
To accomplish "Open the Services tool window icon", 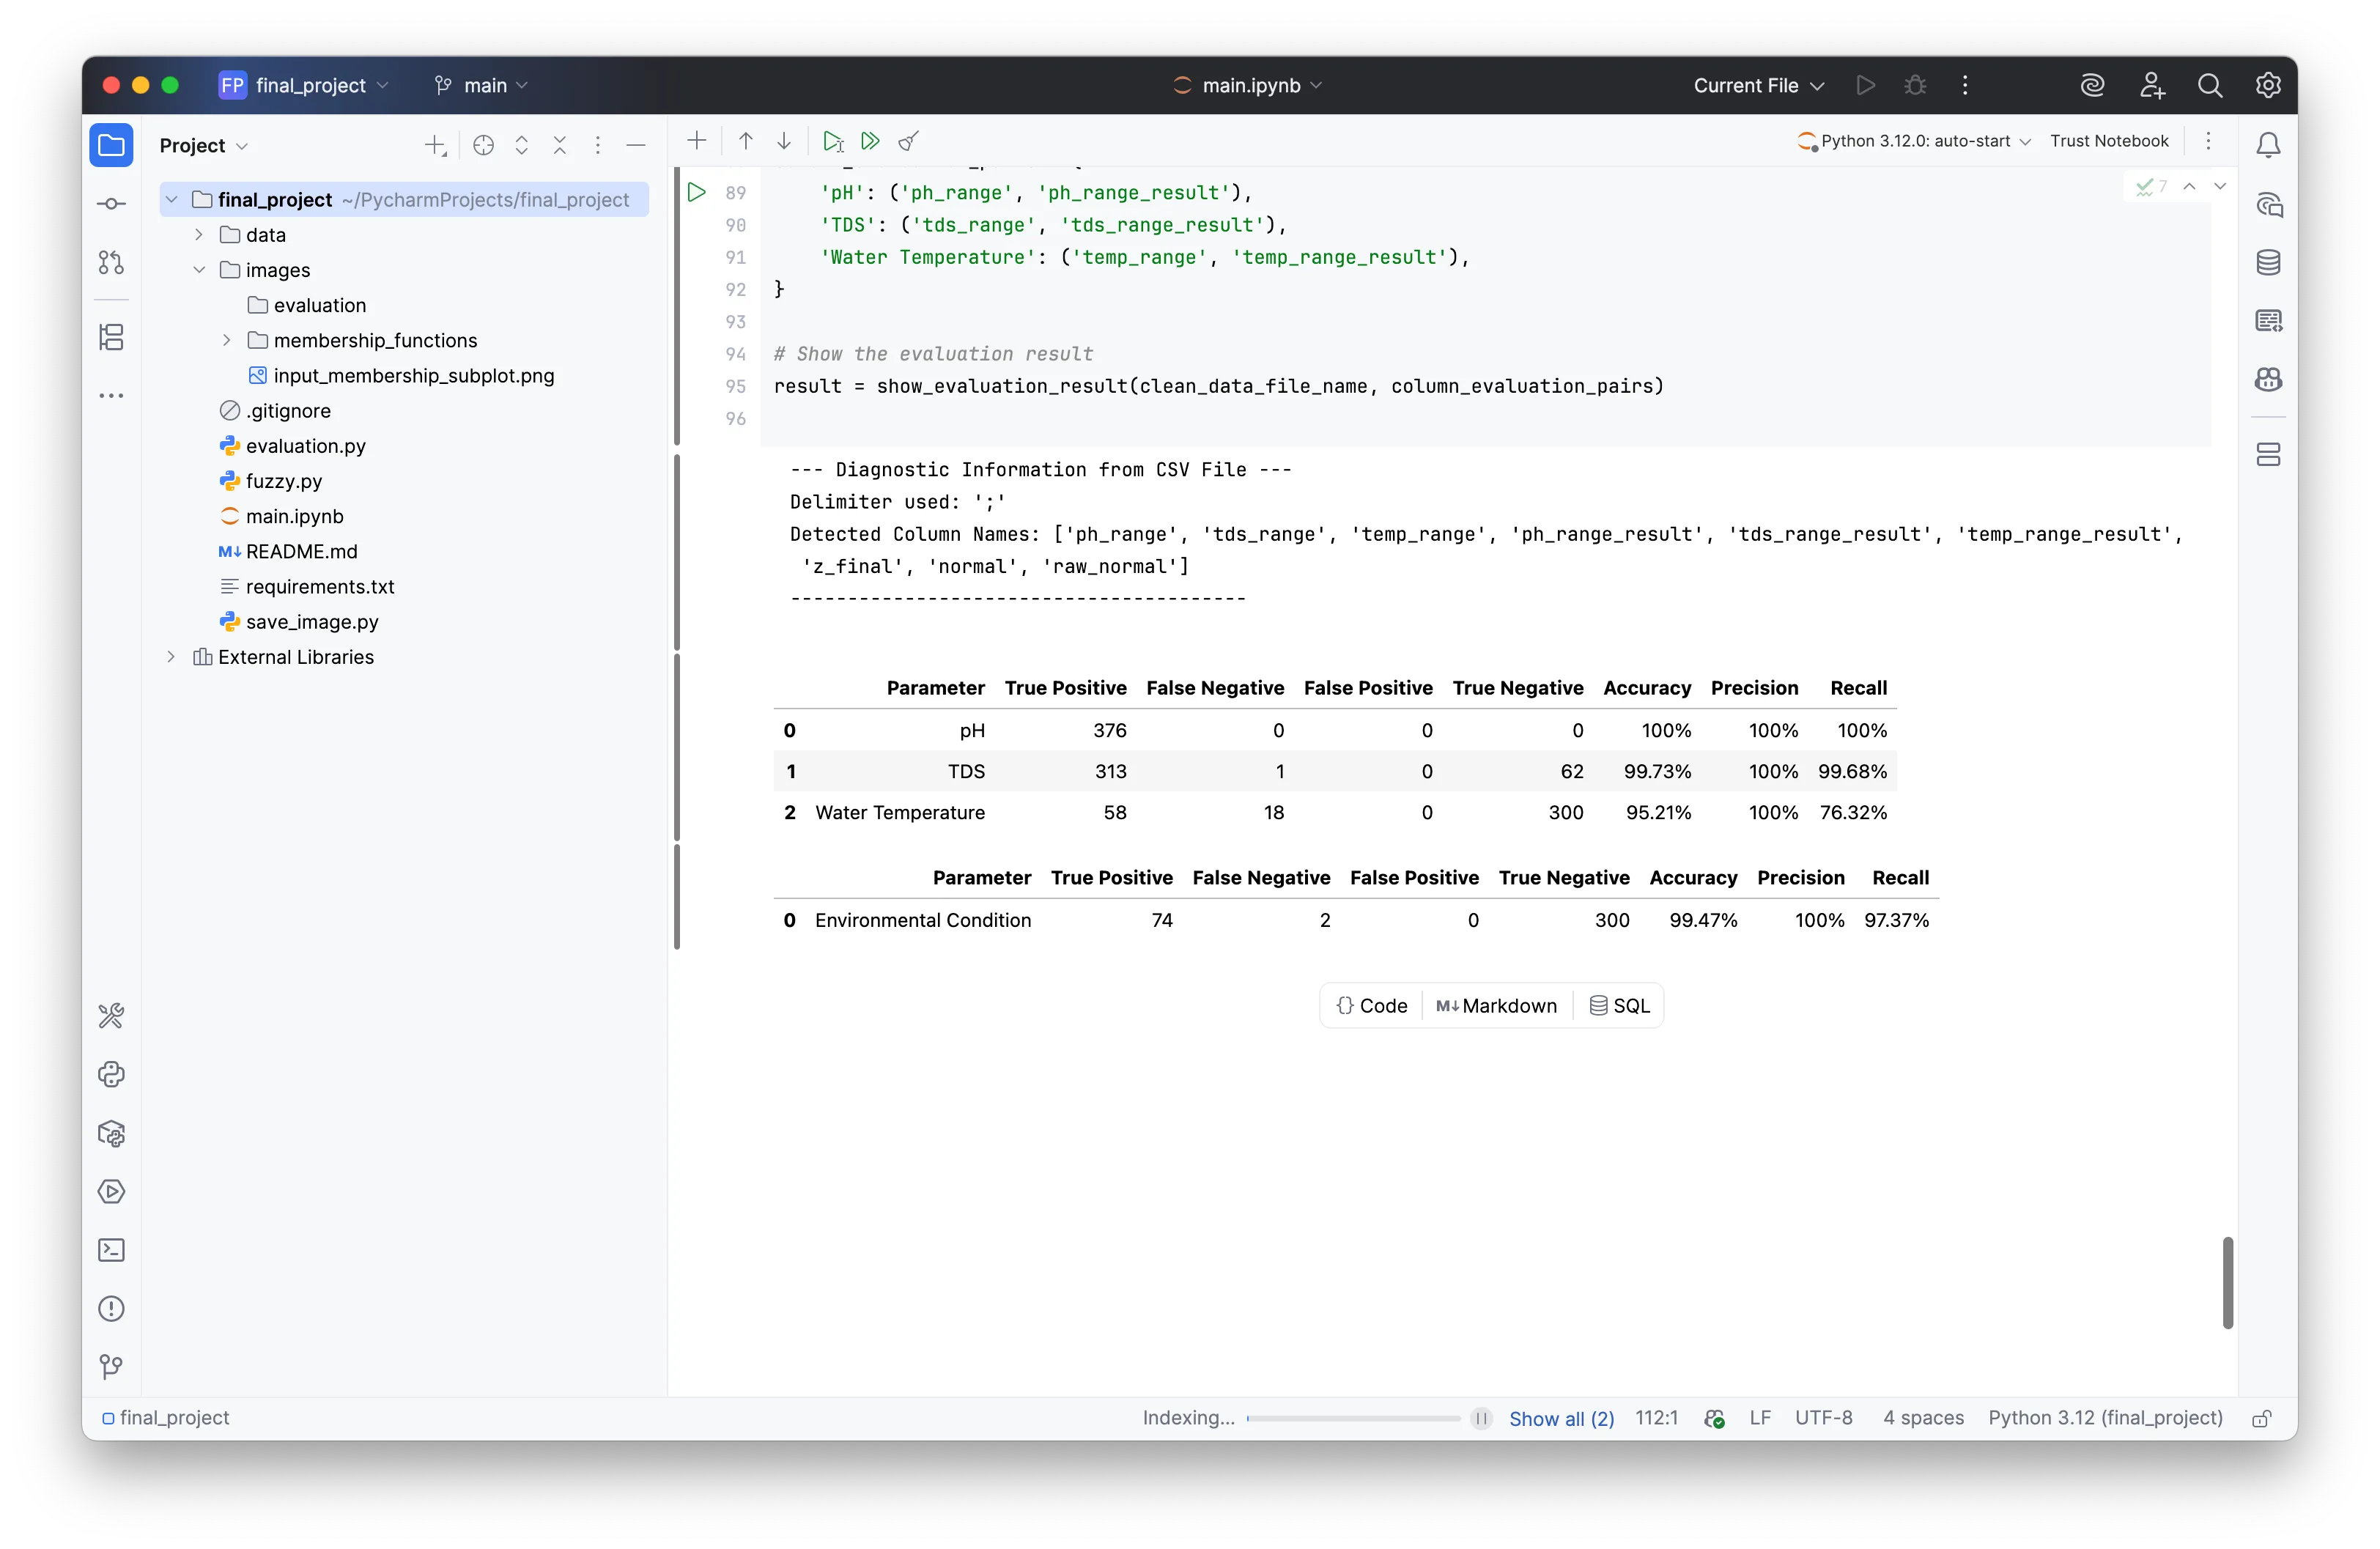I will pos(111,1192).
